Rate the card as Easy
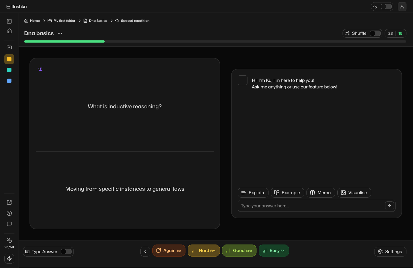413x268 pixels. (274, 251)
